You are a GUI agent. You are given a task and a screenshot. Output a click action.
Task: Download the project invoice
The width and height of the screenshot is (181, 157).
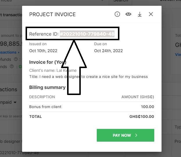pyautogui.click(x=139, y=14)
